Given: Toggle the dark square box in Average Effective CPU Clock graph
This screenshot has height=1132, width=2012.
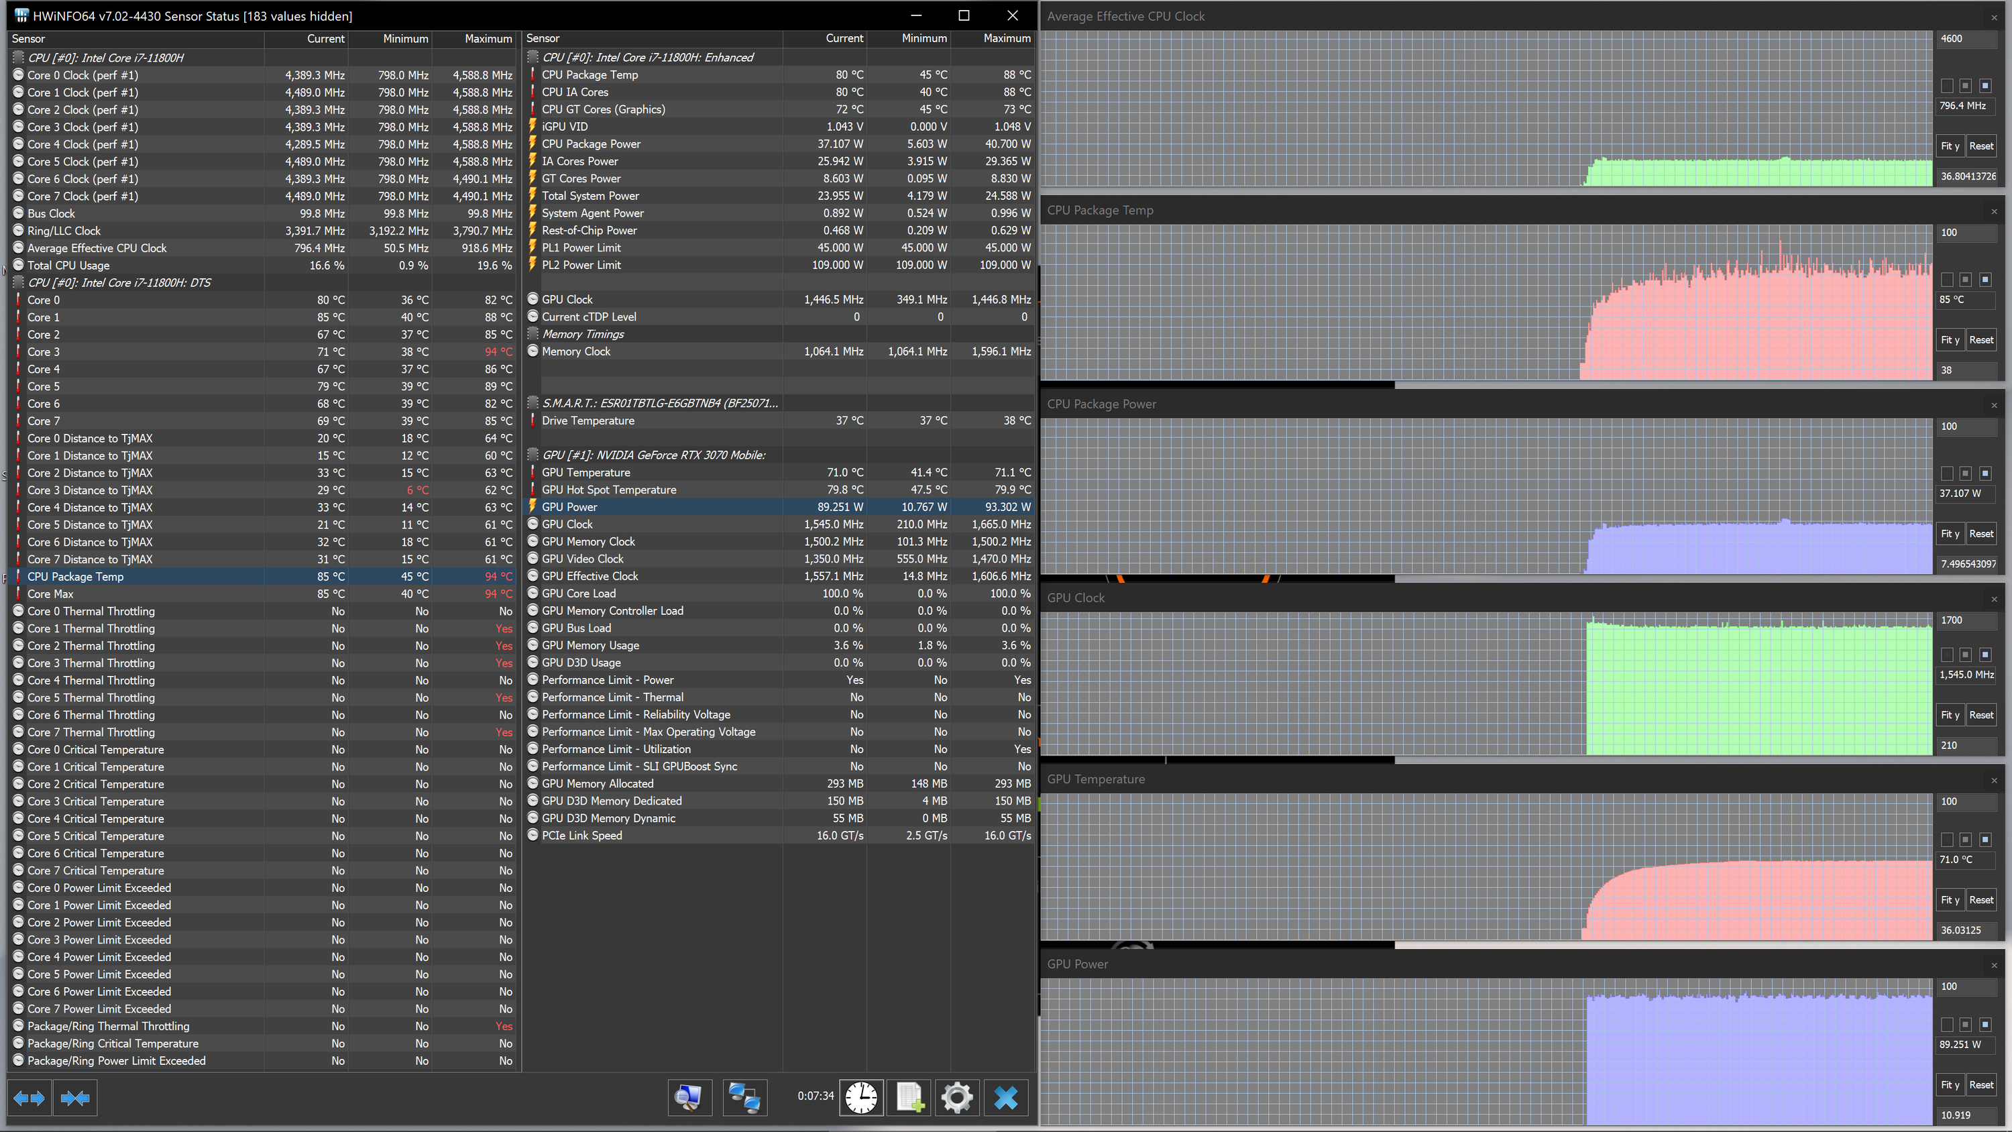Looking at the screenshot, I should pyautogui.click(x=1947, y=86).
